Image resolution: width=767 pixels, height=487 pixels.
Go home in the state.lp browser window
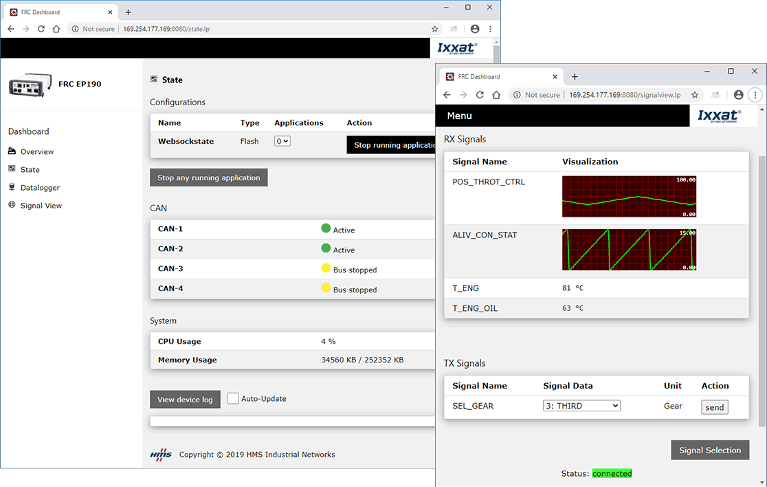[56, 29]
